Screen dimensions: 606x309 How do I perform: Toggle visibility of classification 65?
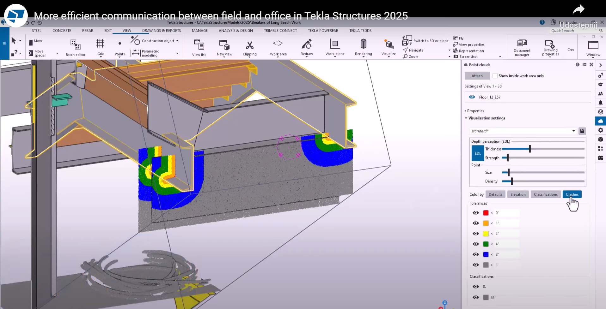coord(475,297)
